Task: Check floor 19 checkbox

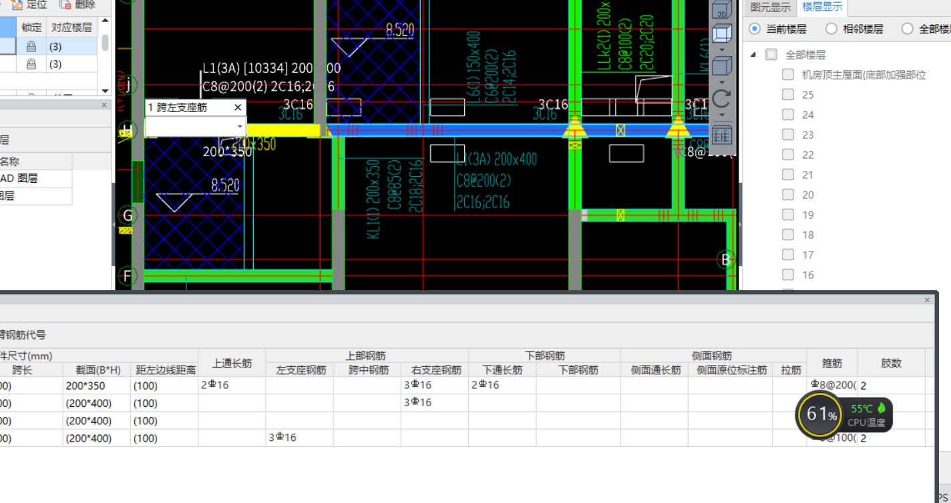Action: point(788,214)
